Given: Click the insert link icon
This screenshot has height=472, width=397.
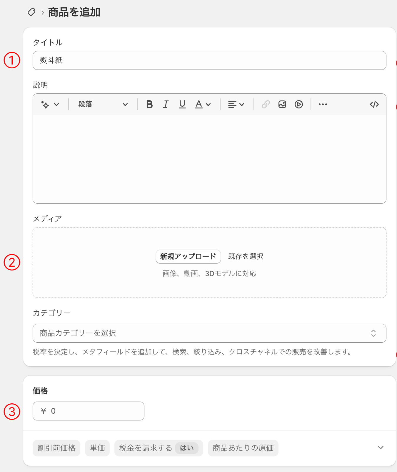Looking at the screenshot, I should pos(266,104).
